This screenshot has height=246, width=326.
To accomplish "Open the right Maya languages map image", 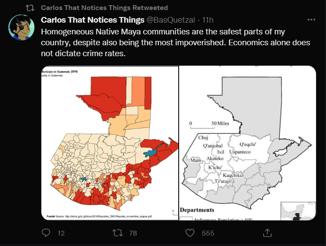I will [x=248, y=143].
